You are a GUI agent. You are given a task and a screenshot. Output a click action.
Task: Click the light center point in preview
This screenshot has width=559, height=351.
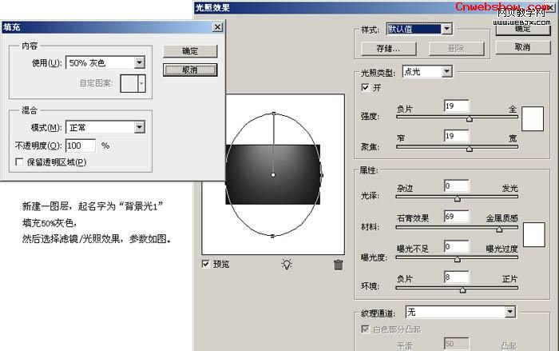[273, 175]
